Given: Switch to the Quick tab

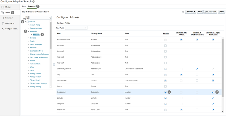Looking at the screenshot, I should coord(23,6).
